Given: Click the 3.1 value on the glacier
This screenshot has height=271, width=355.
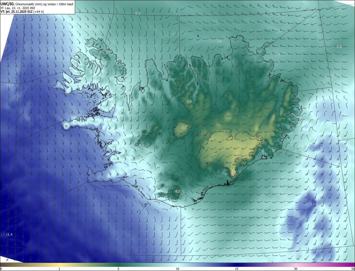Looking at the screenshot, I should pos(184,128).
